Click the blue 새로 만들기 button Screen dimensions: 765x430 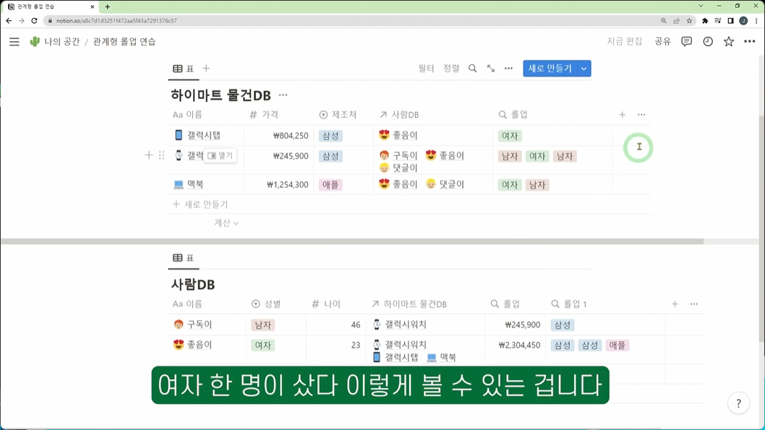pos(550,69)
